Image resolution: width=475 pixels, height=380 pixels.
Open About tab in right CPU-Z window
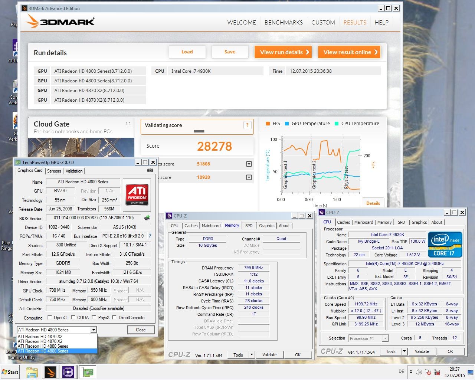[x=437, y=222]
